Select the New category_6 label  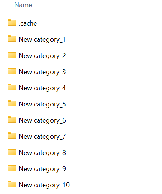point(42,121)
